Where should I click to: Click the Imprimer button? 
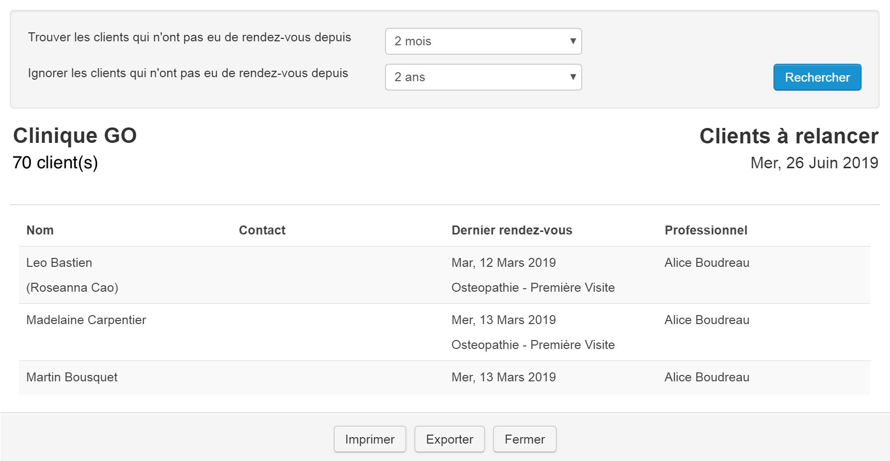[x=370, y=439]
